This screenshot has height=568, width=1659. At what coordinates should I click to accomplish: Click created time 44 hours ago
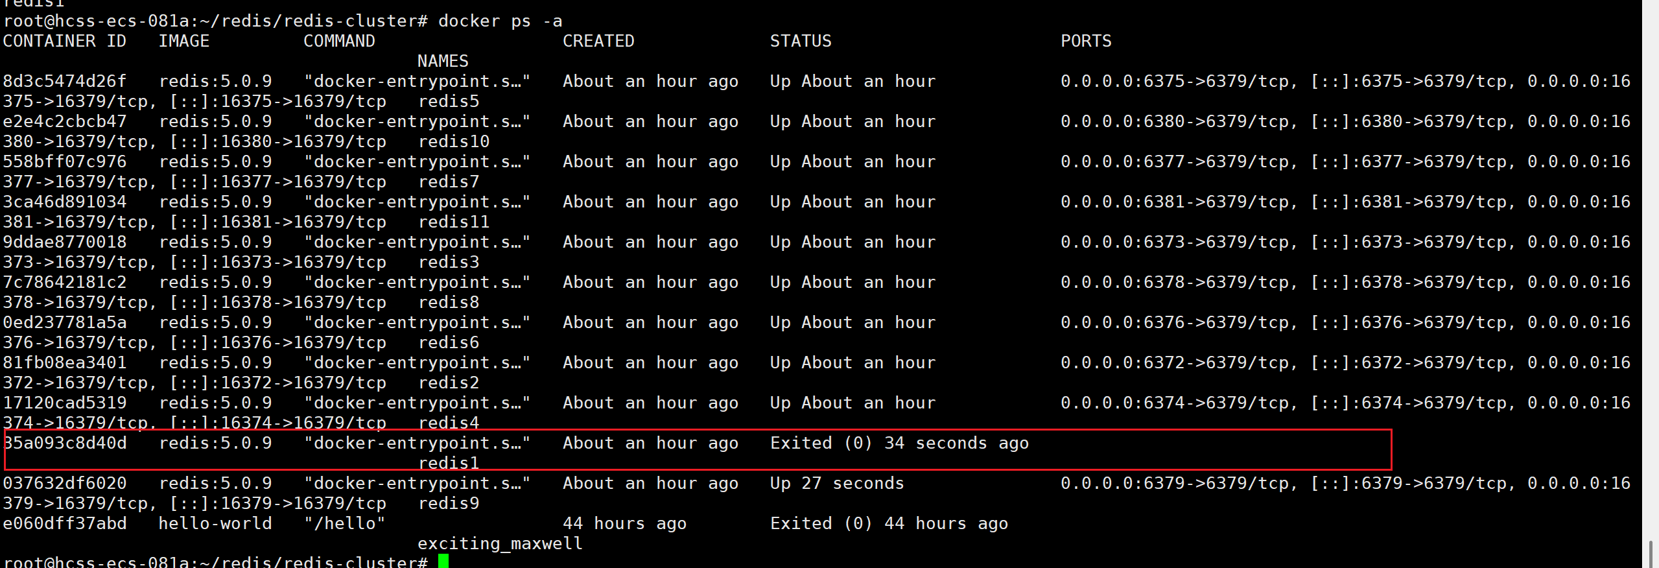[x=624, y=524]
